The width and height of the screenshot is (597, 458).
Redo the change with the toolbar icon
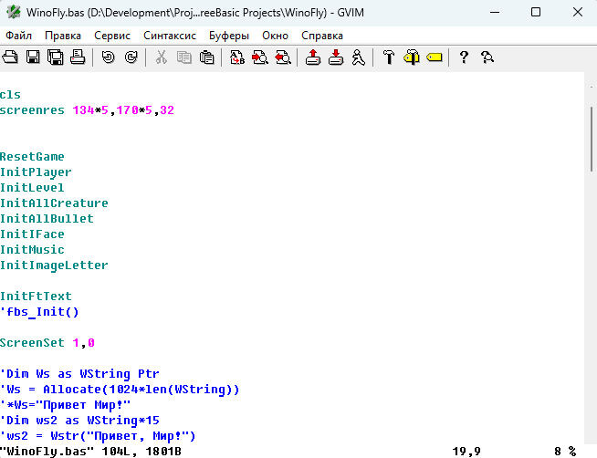coord(131,57)
